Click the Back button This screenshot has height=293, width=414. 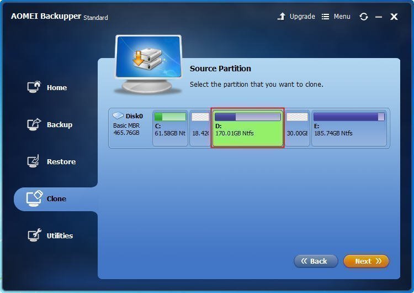pyautogui.click(x=316, y=261)
